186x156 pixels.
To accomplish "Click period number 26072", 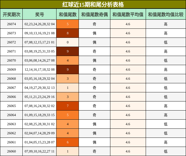I will click(11, 42).
